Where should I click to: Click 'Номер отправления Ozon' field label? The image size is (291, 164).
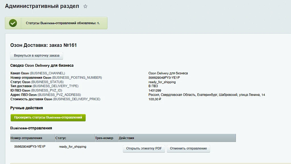[x=31, y=78]
